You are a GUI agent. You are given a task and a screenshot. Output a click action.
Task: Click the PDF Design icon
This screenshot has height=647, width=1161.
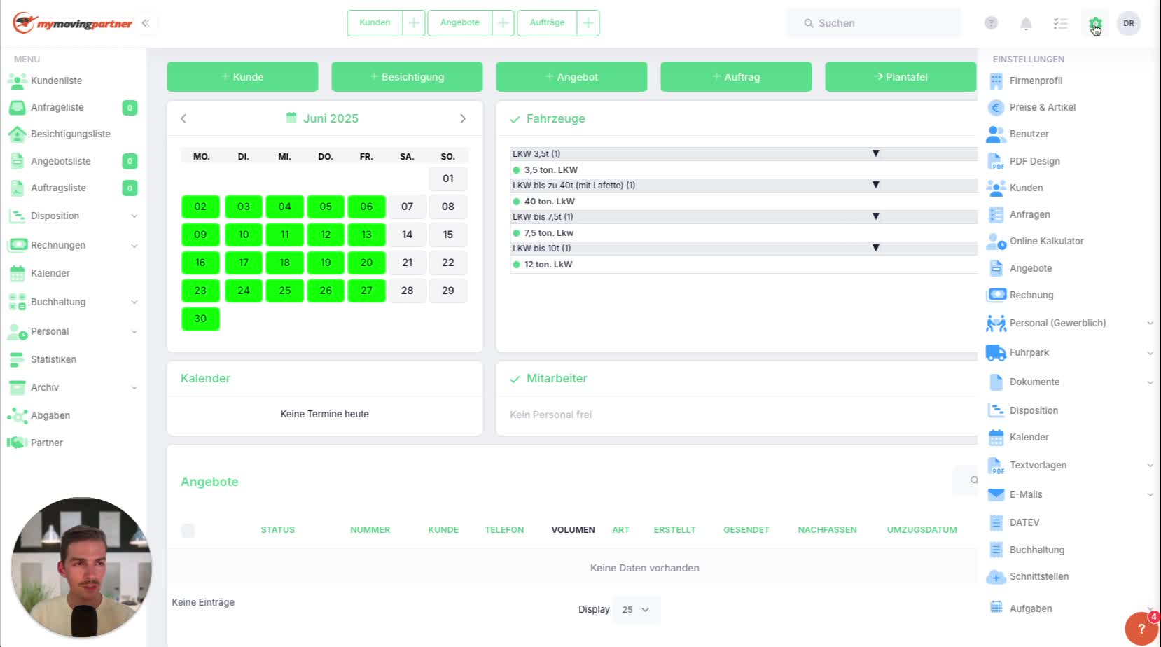coord(996,162)
